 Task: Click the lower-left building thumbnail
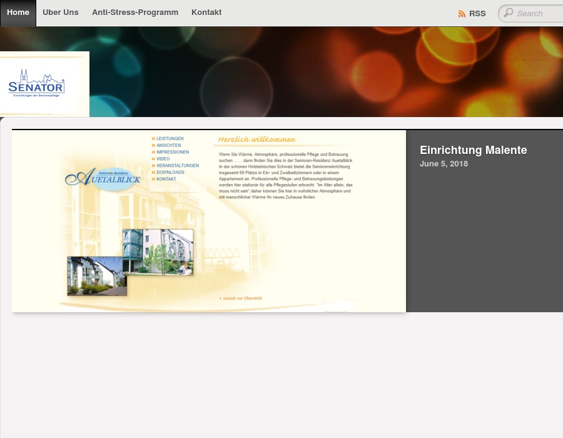(97, 276)
